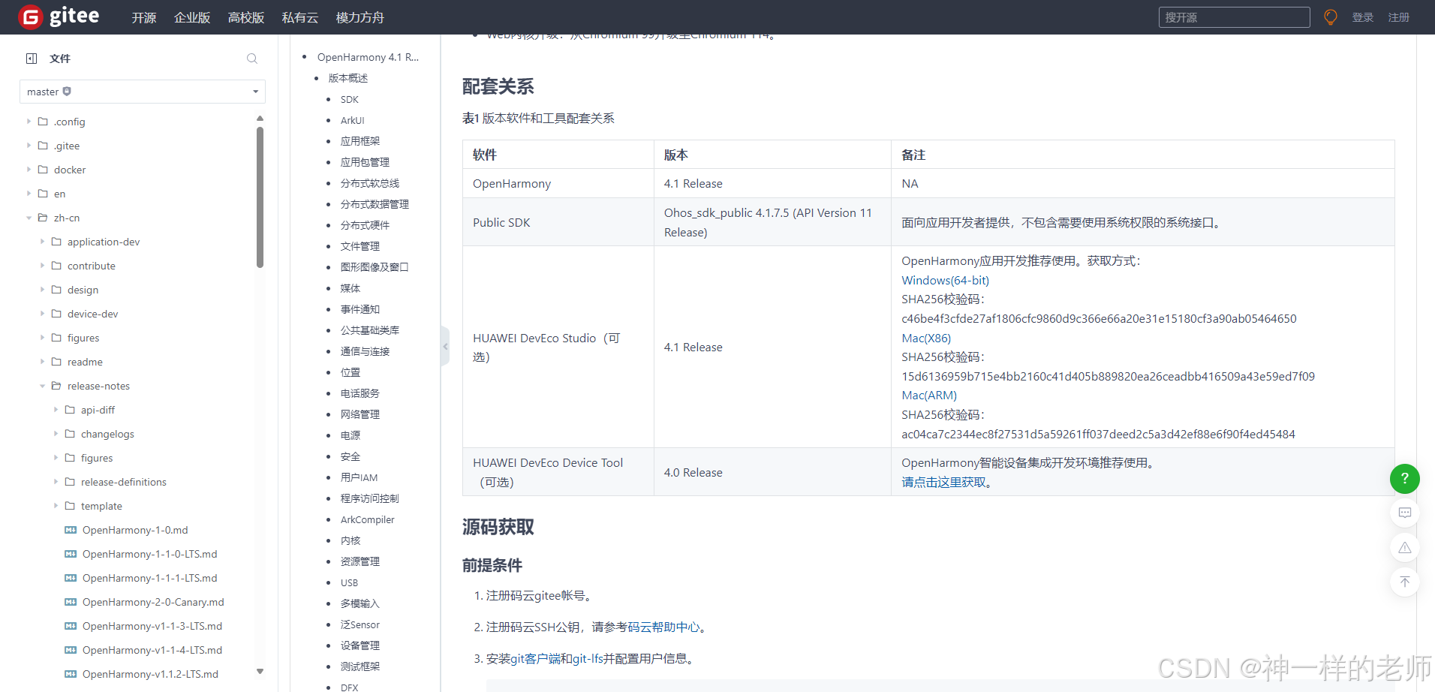Click the lightbulb notification icon
This screenshot has height=692, width=1435.
click(x=1331, y=17)
